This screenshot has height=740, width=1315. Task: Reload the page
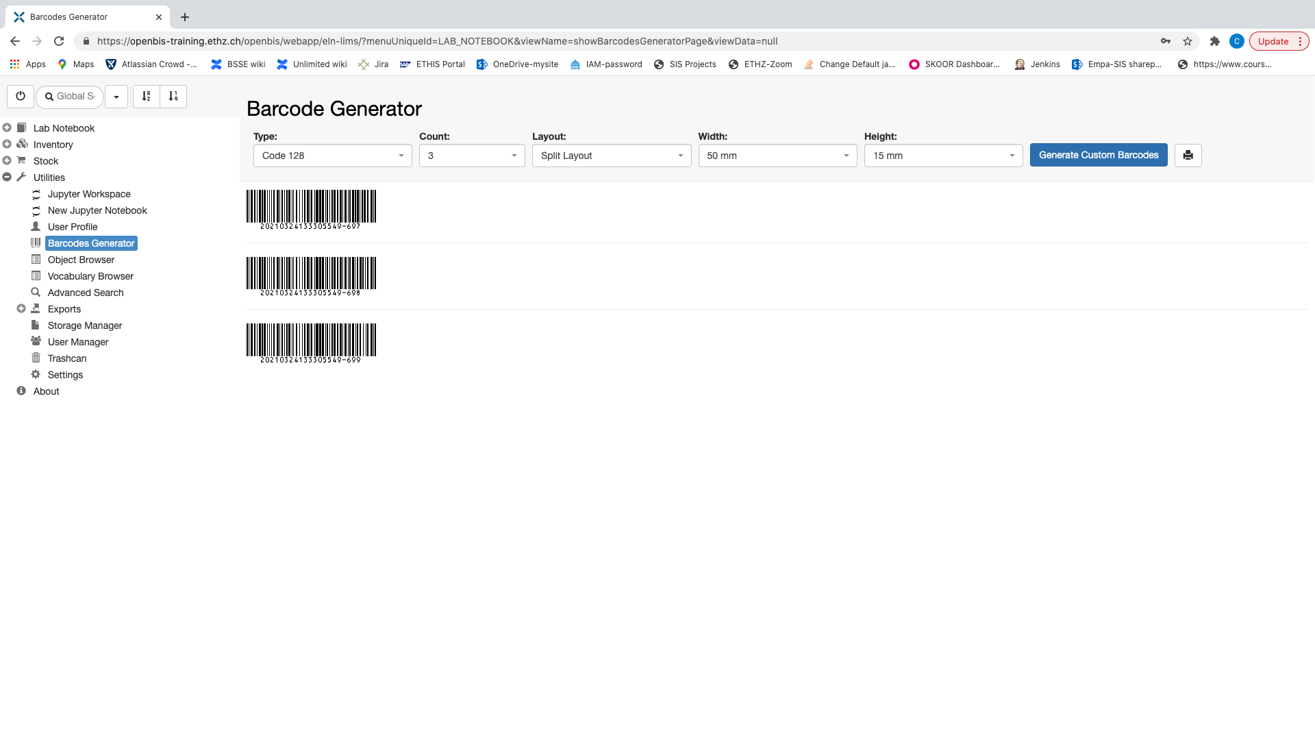59,41
